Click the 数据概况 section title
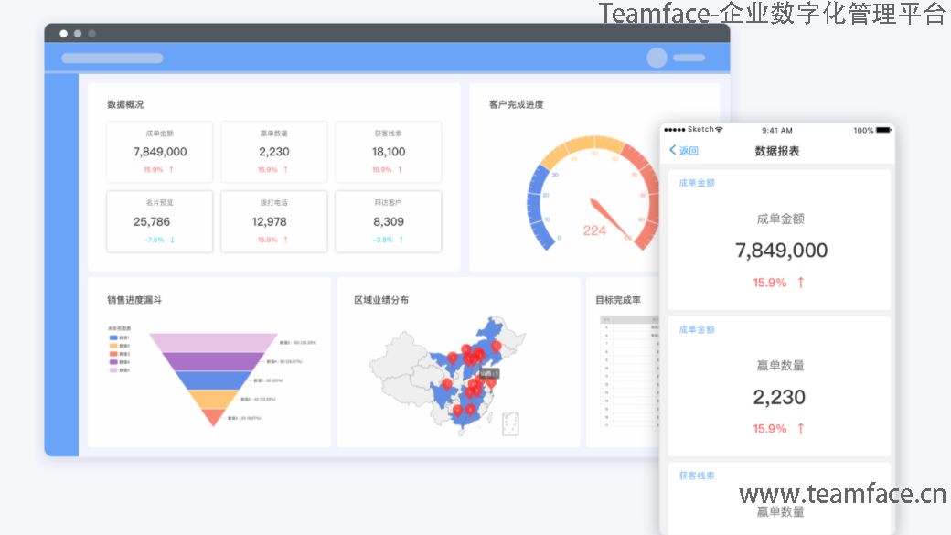Image resolution: width=951 pixels, height=535 pixels. (x=125, y=104)
